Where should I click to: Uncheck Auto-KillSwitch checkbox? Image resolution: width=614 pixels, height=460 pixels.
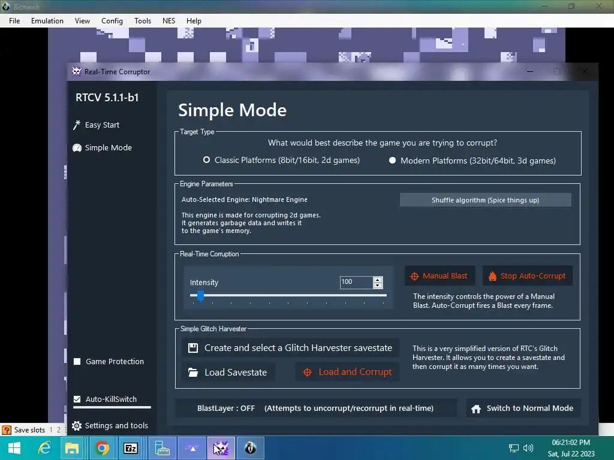77,399
